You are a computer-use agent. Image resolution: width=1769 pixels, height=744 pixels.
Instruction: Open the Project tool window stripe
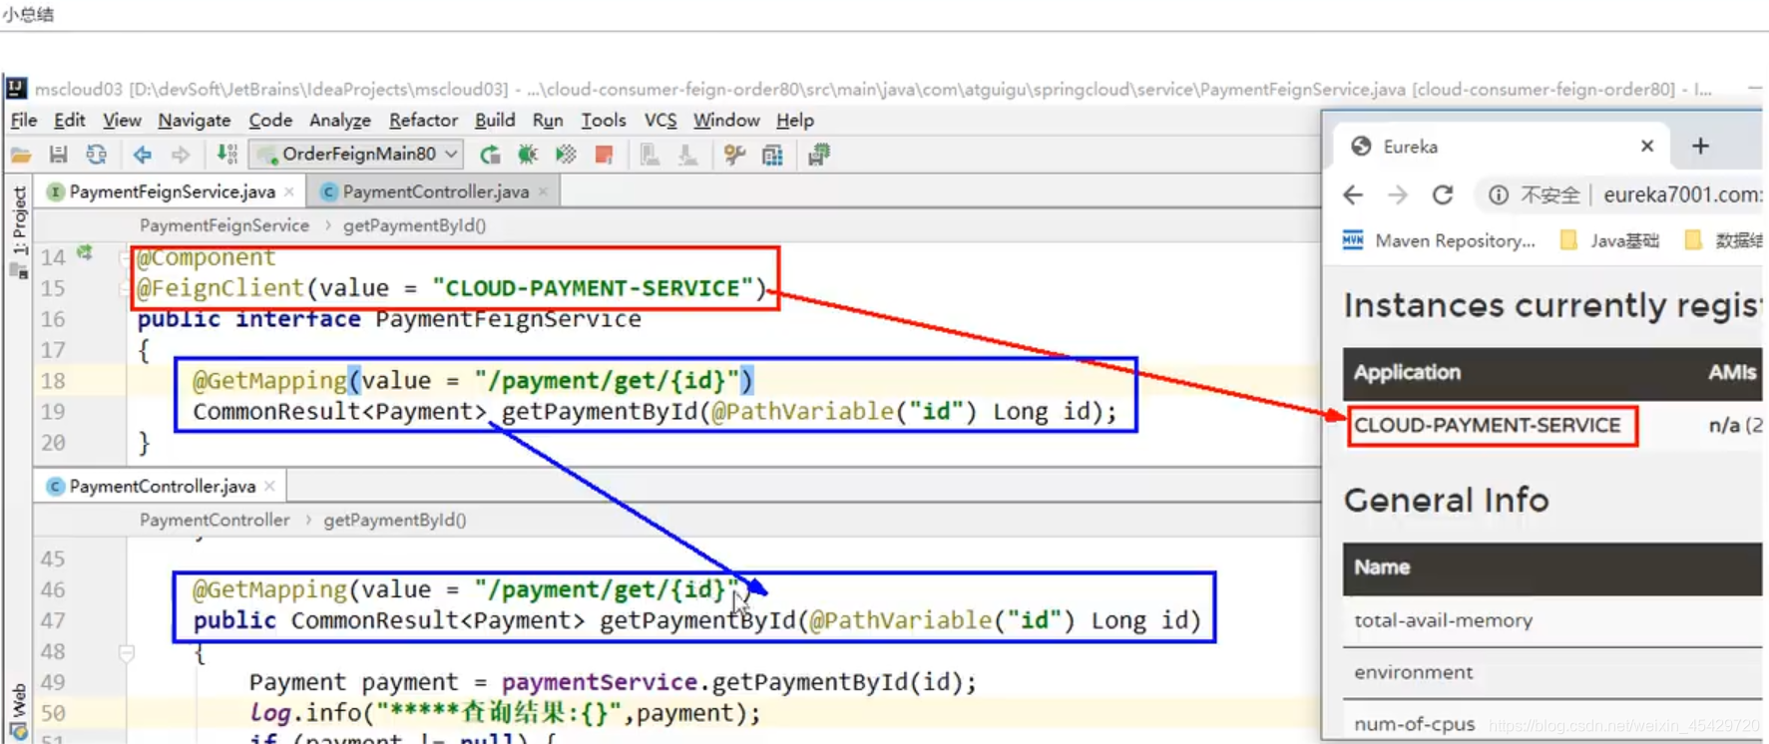click(x=19, y=220)
